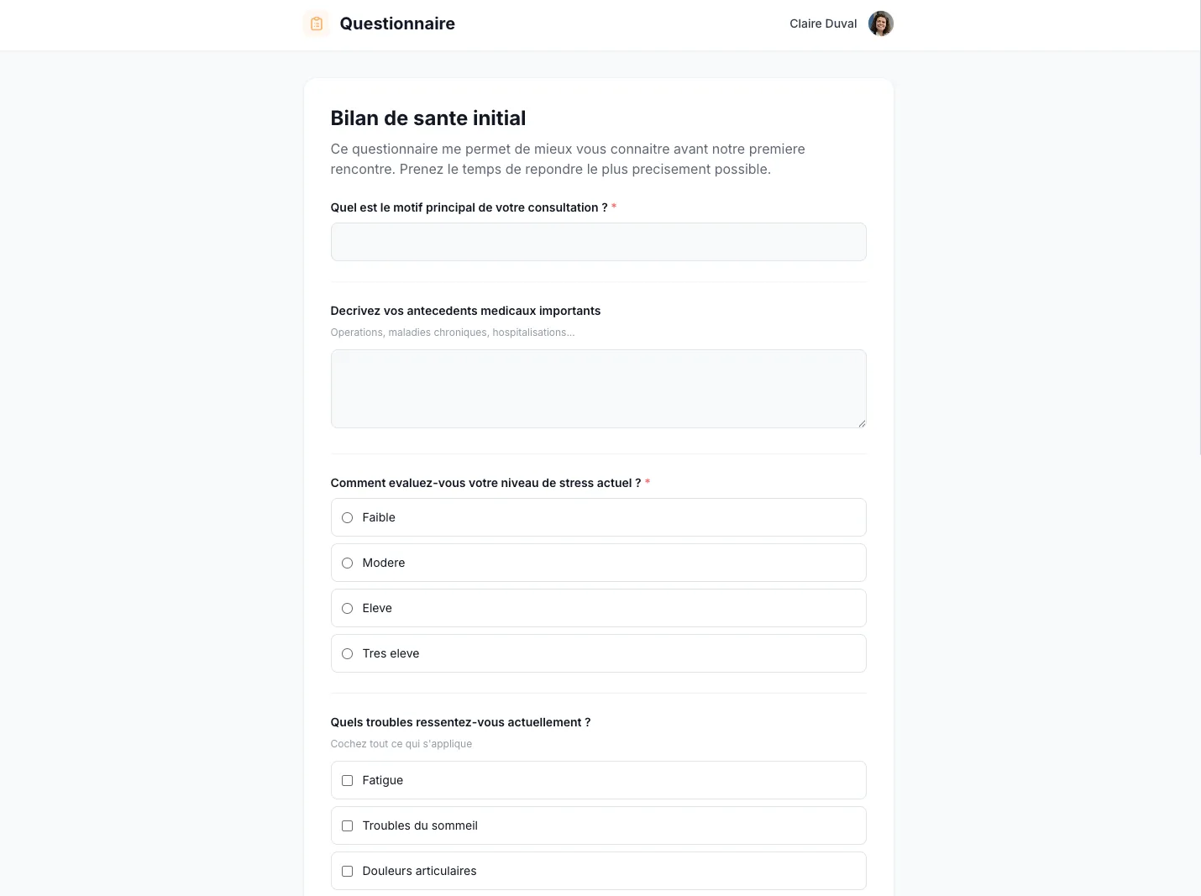1201x896 pixels.
Task: Click the name 'Claire Duval'
Action: [822, 24]
